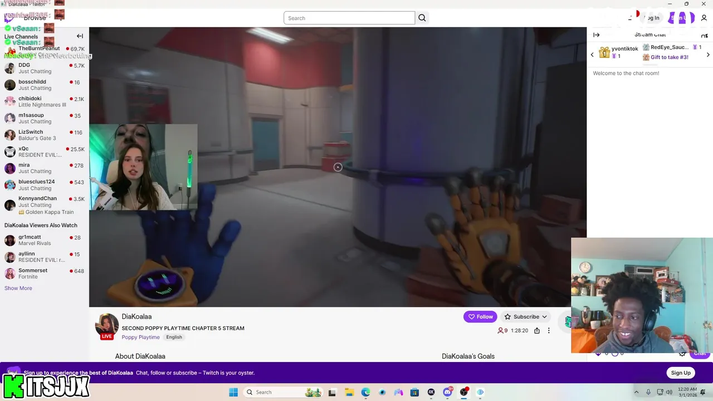Go to the Browse menu item

coord(35,18)
